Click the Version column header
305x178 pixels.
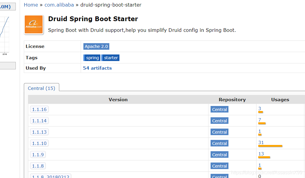118,99
